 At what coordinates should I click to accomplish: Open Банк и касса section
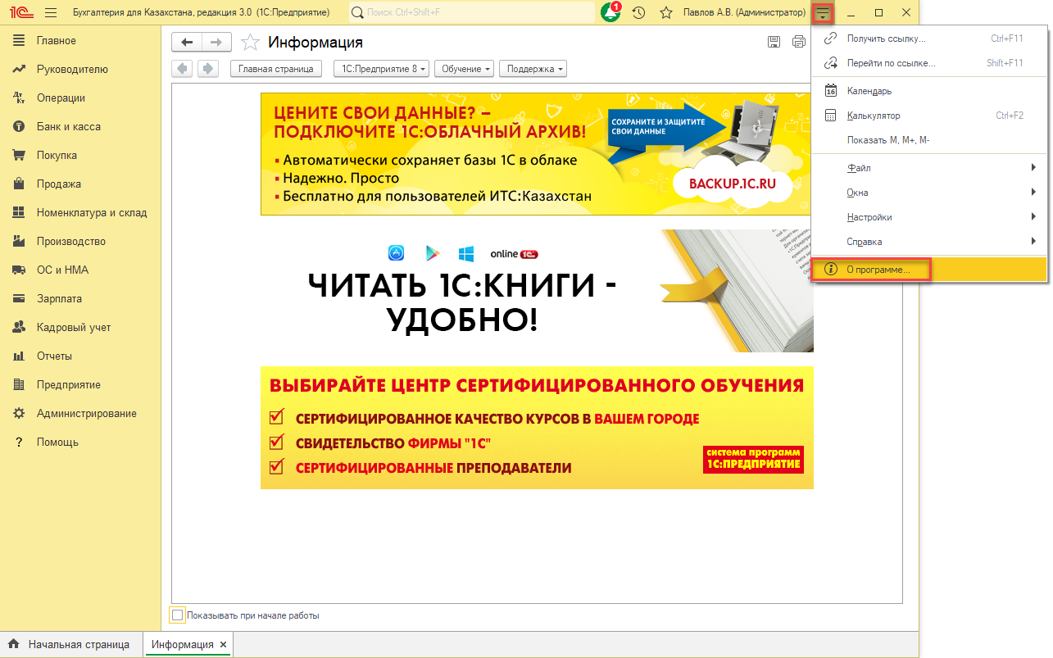coord(80,127)
